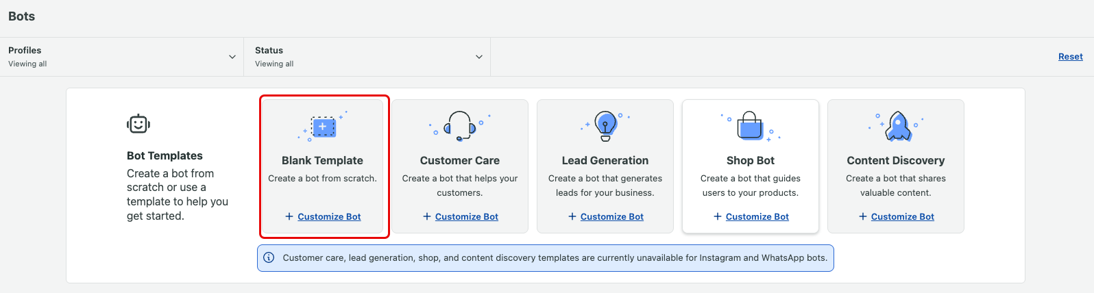Expand the chevron arrow on the Status filter
Image resolution: width=1094 pixels, height=293 pixels.
pyautogui.click(x=479, y=57)
